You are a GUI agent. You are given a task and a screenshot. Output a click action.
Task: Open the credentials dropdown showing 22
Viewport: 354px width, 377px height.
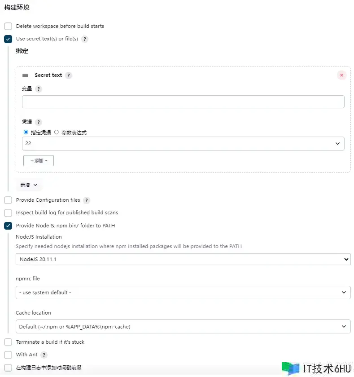click(x=183, y=144)
